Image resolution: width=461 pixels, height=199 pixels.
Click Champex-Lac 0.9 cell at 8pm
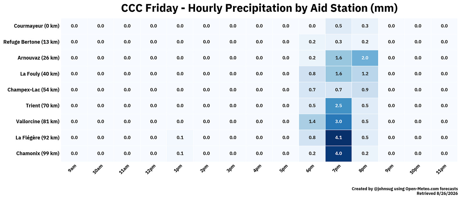[365, 90]
